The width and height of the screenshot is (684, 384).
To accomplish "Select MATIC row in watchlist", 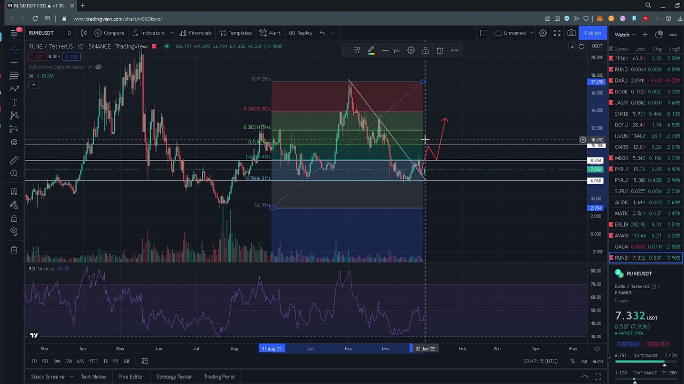I will pyautogui.click(x=646, y=213).
